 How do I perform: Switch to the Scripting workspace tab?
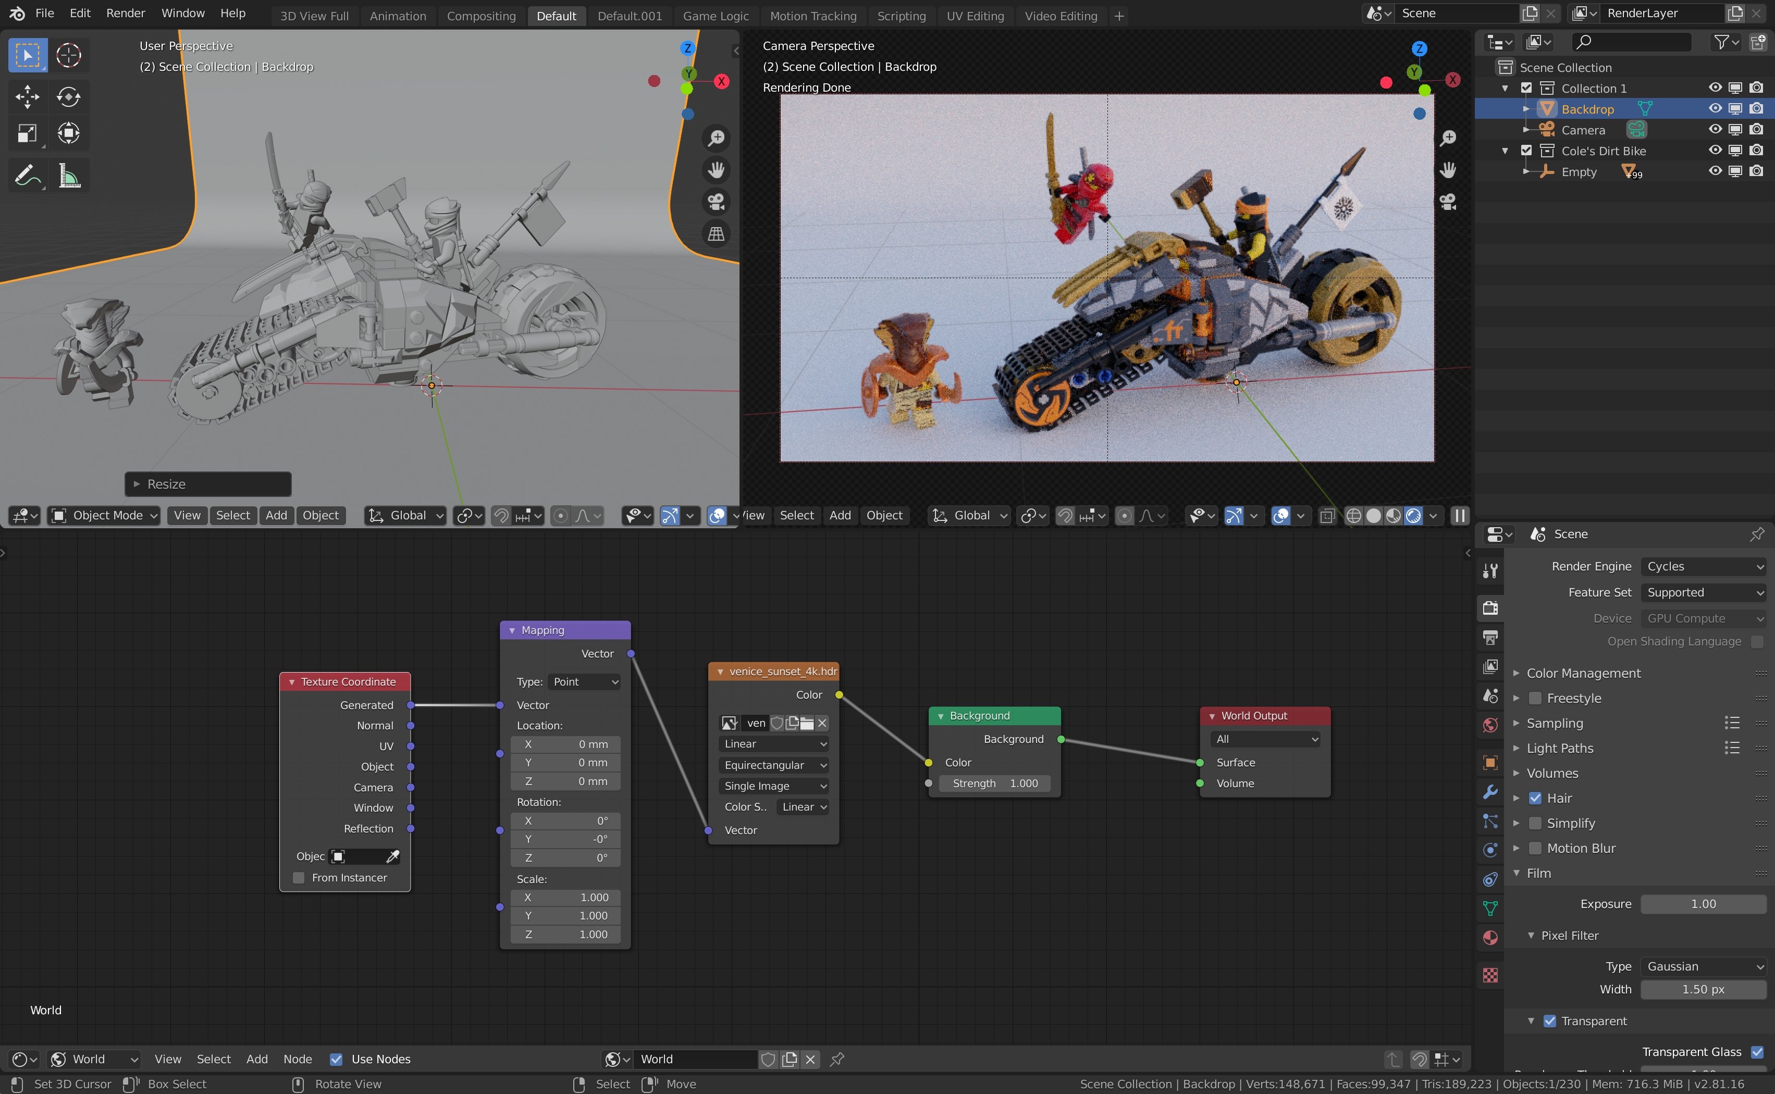[x=902, y=16]
